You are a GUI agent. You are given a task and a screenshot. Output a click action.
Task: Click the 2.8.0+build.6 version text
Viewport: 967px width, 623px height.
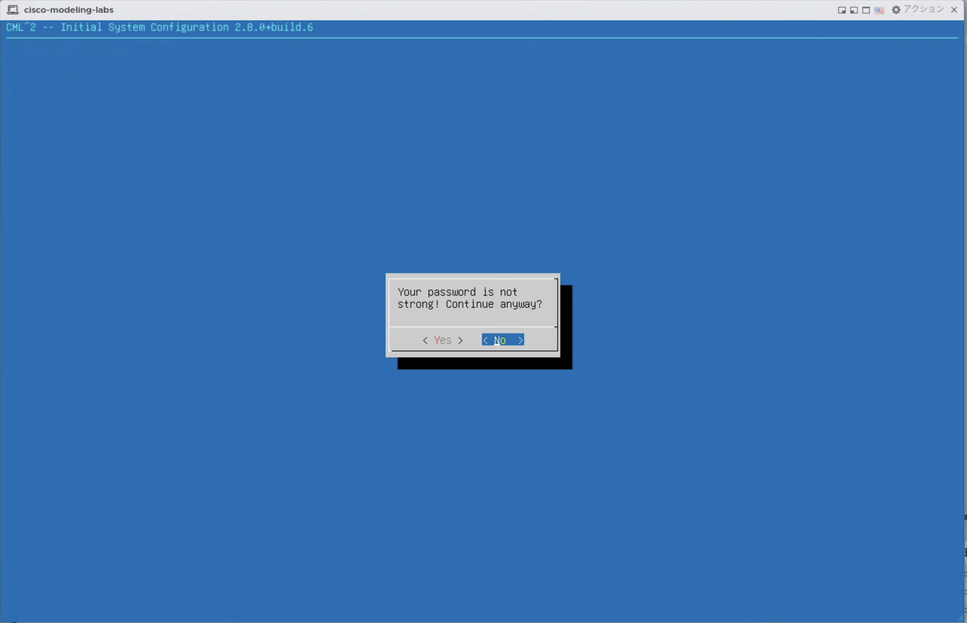(274, 27)
